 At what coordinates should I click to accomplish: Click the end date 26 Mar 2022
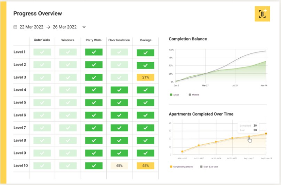(64, 27)
